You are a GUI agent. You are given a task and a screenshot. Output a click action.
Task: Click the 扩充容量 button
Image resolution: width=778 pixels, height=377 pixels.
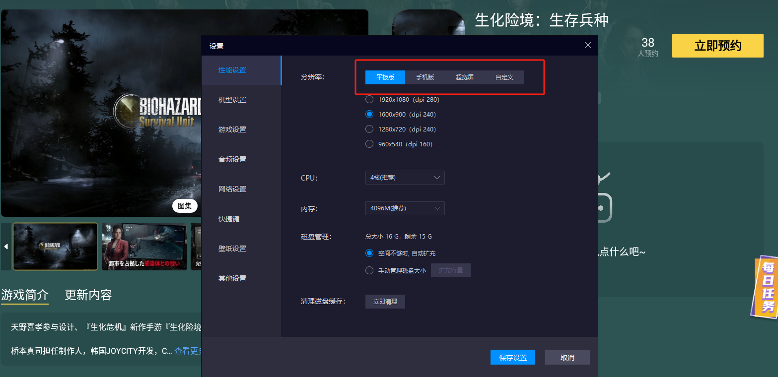tap(451, 270)
